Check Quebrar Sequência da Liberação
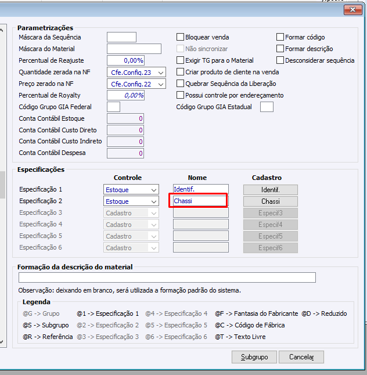The width and height of the screenshot is (367, 375). pyautogui.click(x=180, y=84)
